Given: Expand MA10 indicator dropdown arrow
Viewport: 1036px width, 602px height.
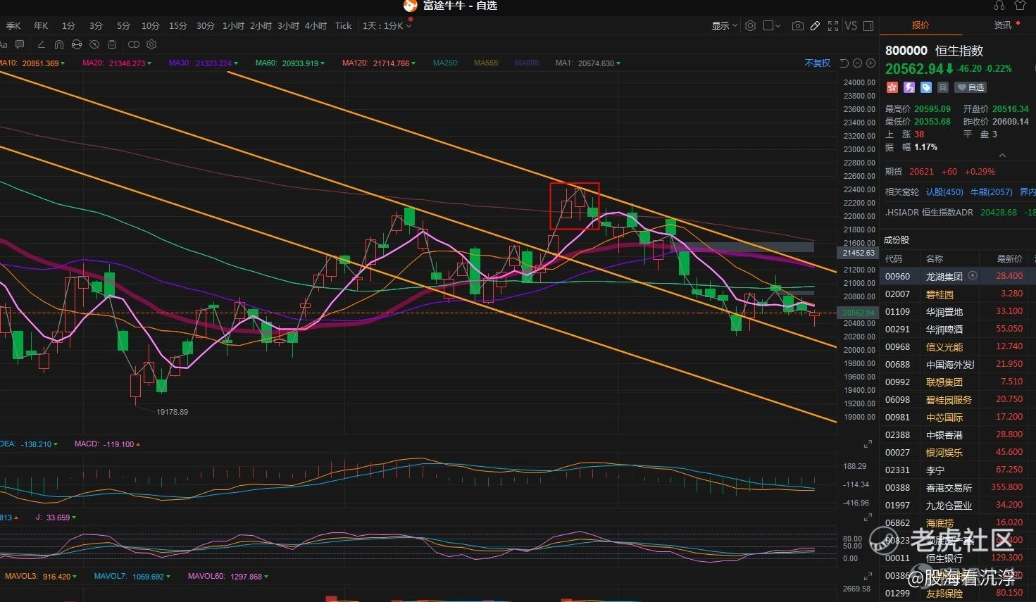Looking at the screenshot, I should pos(63,63).
